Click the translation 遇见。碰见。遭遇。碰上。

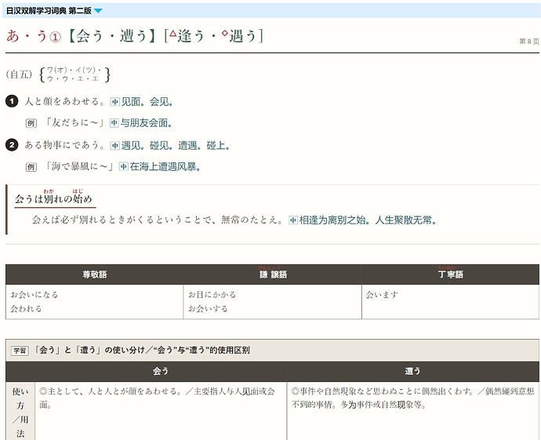point(176,146)
